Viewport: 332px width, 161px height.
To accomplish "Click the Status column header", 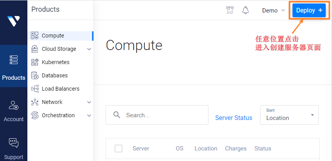I will (263, 148).
